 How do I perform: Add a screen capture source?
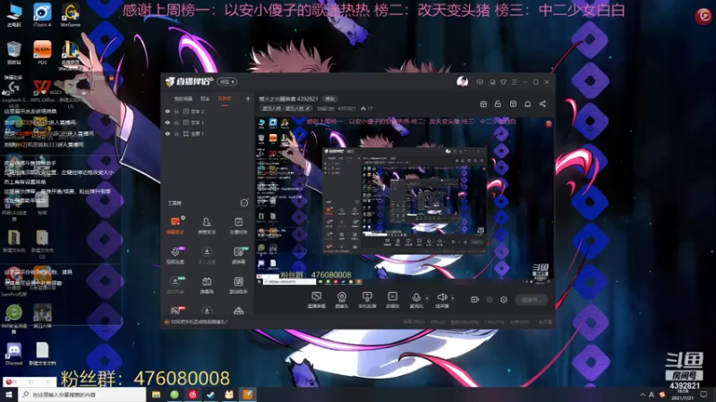(x=317, y=300)
